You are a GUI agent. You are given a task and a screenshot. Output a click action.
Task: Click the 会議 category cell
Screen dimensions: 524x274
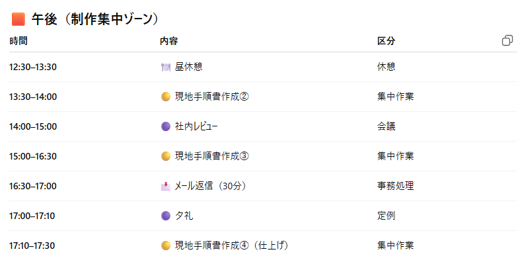coord(386,126)
